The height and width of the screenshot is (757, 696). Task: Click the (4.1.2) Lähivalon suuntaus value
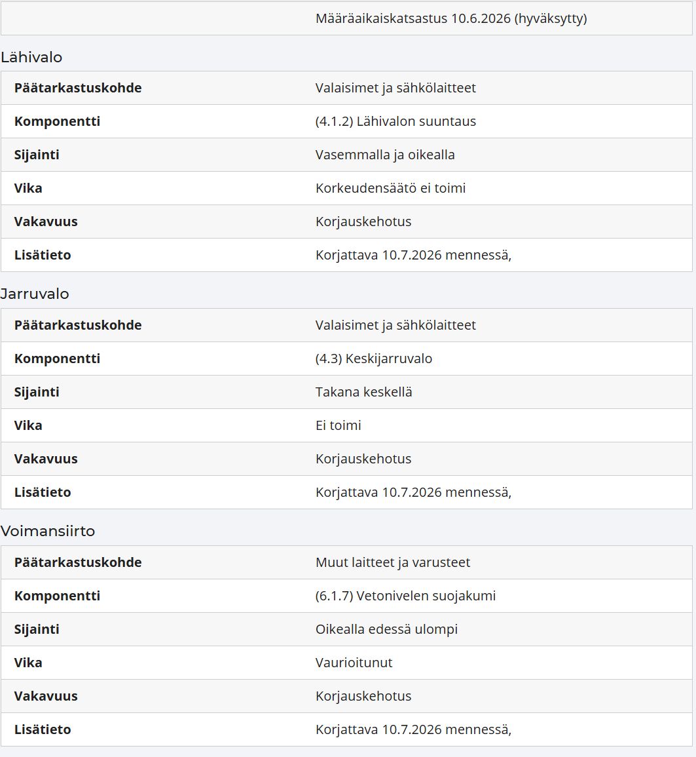click(x=395, y=121)
